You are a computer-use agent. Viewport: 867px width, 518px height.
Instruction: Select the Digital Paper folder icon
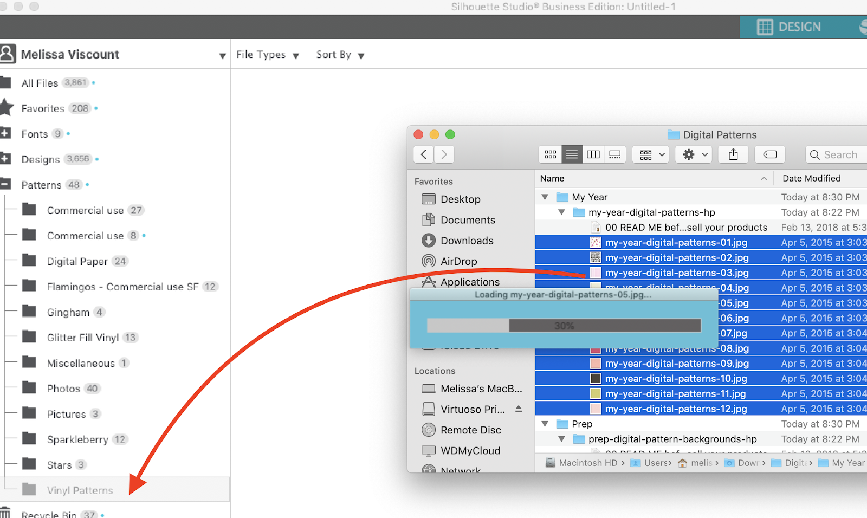(x=29, y=261)
